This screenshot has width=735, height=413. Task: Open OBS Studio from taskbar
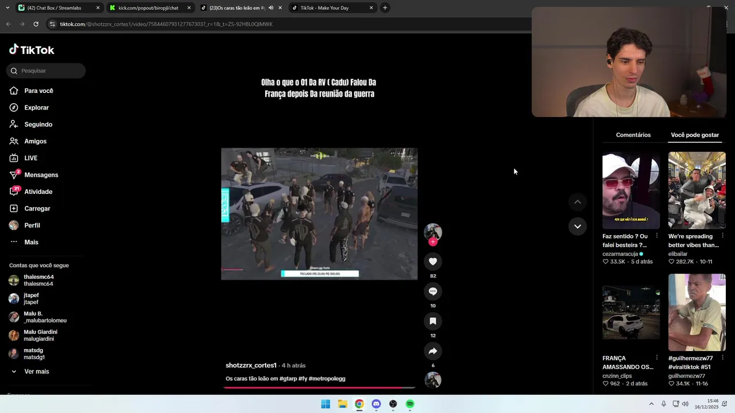(393, 404)
